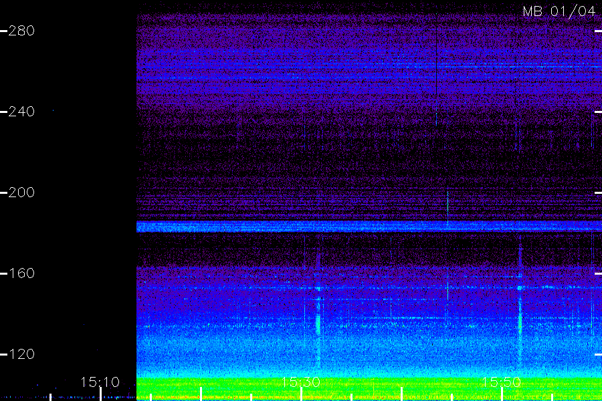
Task: Click the 15:30 time label
Action: pyautogui.click(x=300, y=382)
